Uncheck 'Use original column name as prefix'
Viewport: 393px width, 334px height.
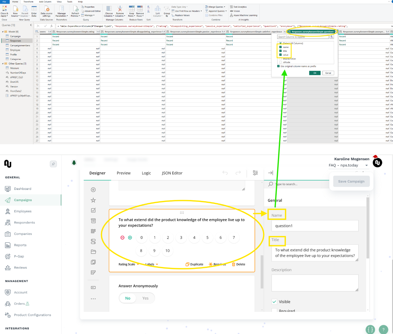[279, 66]
